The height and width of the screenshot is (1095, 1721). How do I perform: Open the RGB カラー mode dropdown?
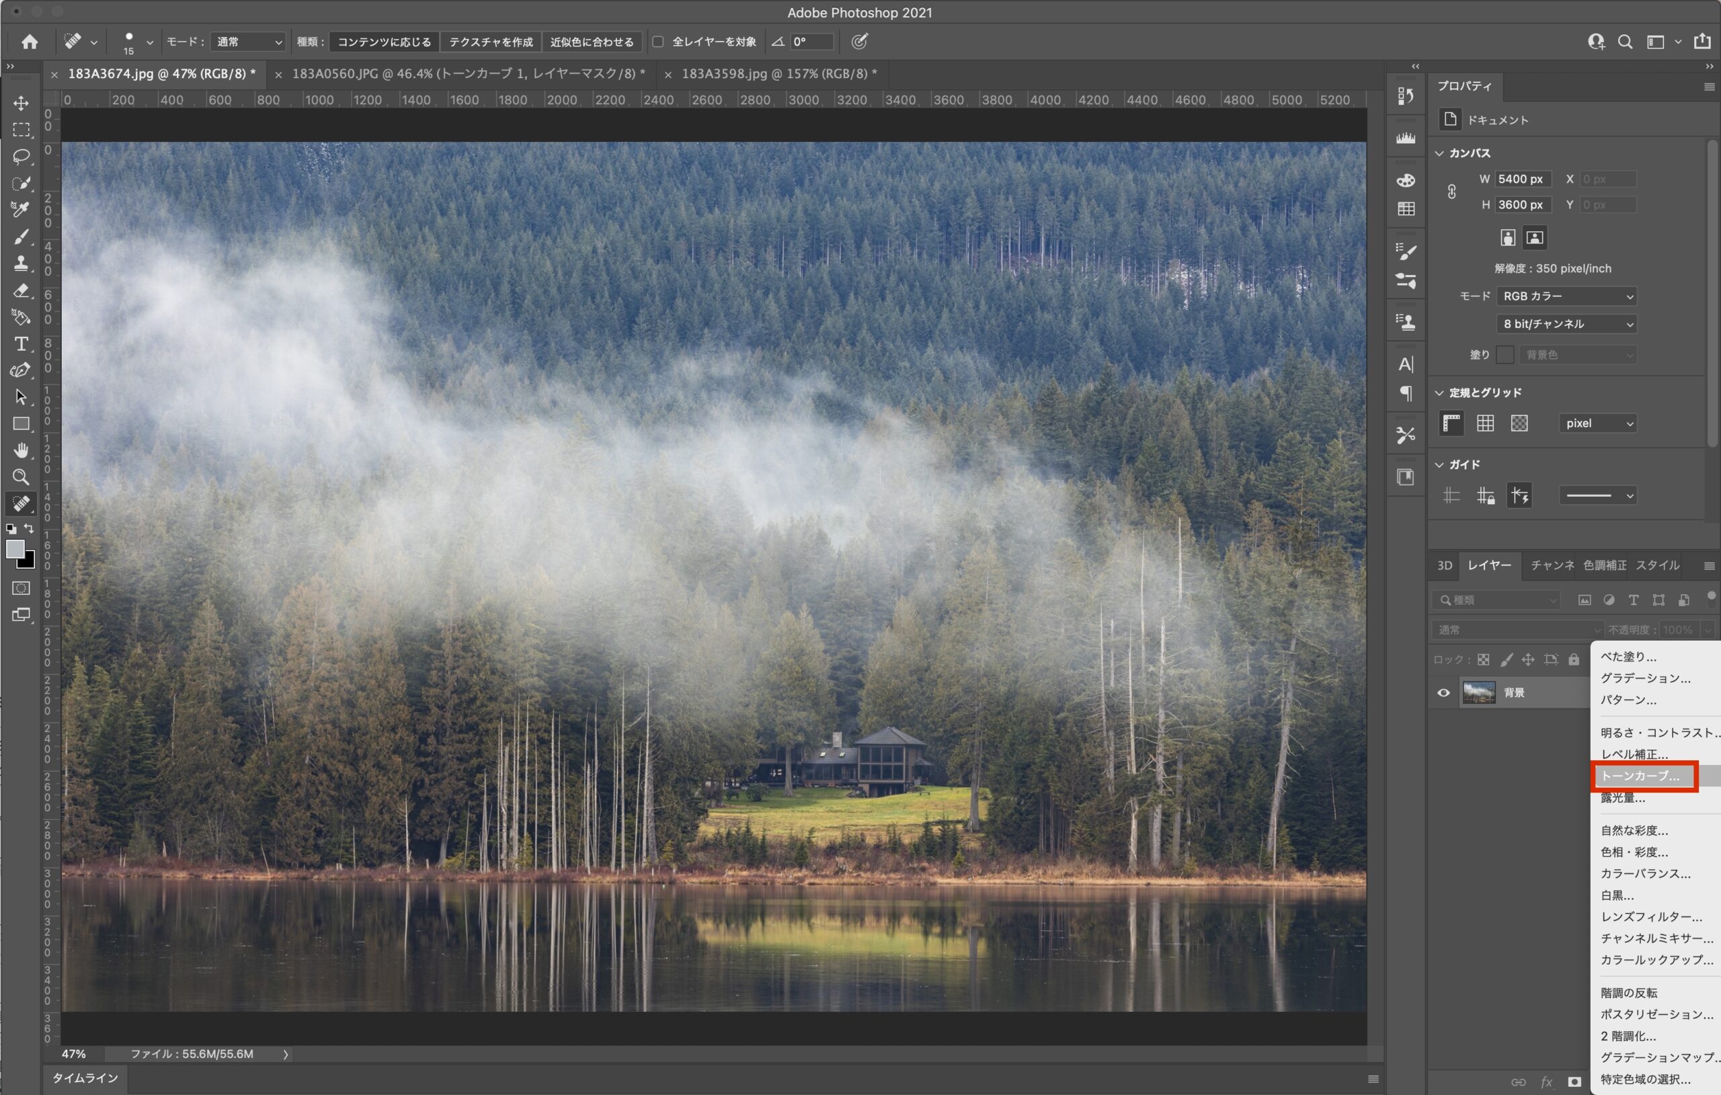1566,296
